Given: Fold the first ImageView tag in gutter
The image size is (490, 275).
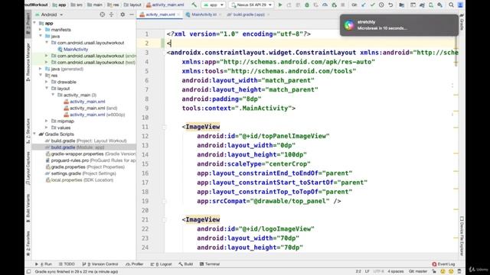Looking at the screenshot, I should tap(164, 127).
